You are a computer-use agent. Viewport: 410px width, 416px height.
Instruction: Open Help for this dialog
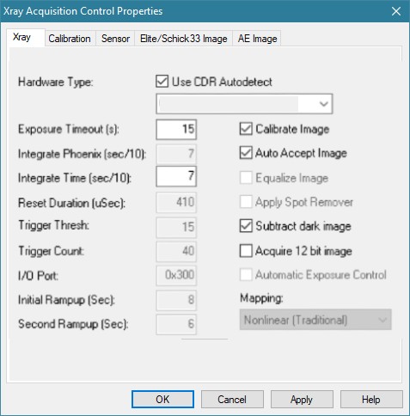[x=371, y=400]
